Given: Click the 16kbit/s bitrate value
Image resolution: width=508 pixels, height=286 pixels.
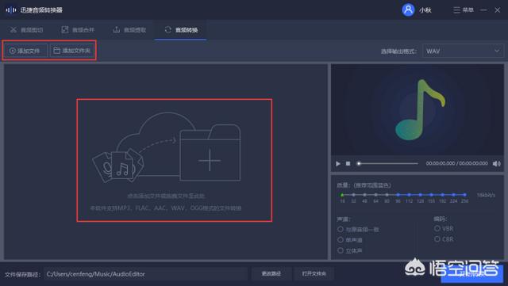Looking at the screenshot, I should pos(486,195).
